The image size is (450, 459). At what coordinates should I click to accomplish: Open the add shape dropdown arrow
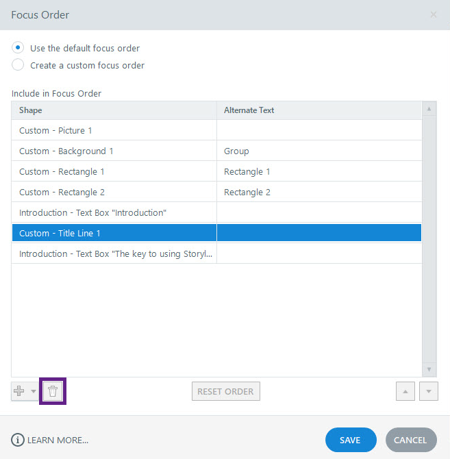(34, 392)
